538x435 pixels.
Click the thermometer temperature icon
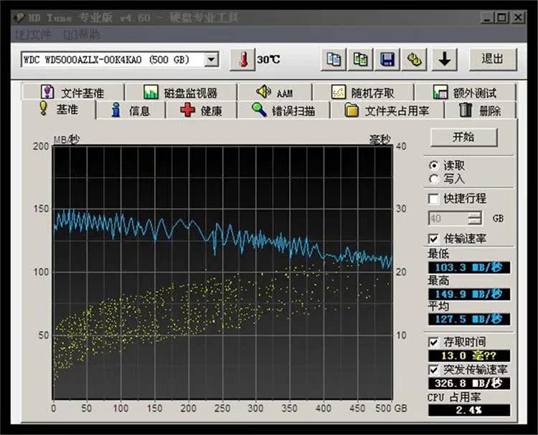pos(242,59)
